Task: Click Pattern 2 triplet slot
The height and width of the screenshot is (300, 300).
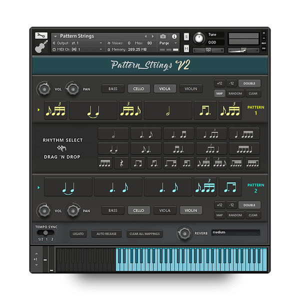Action: [x=205, y=187]
